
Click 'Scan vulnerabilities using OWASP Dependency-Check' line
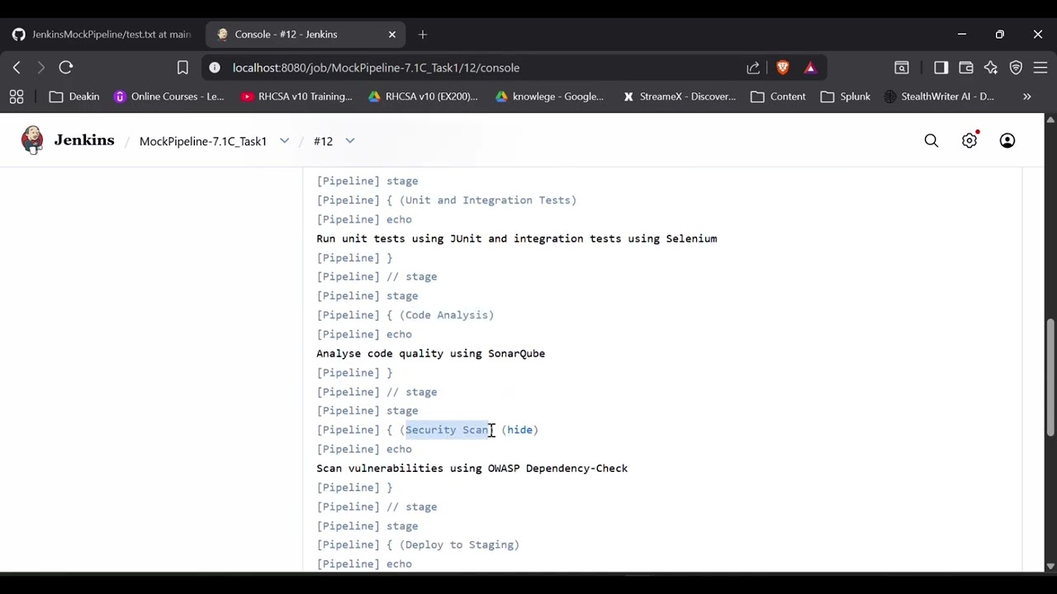(x=472, y=469)
